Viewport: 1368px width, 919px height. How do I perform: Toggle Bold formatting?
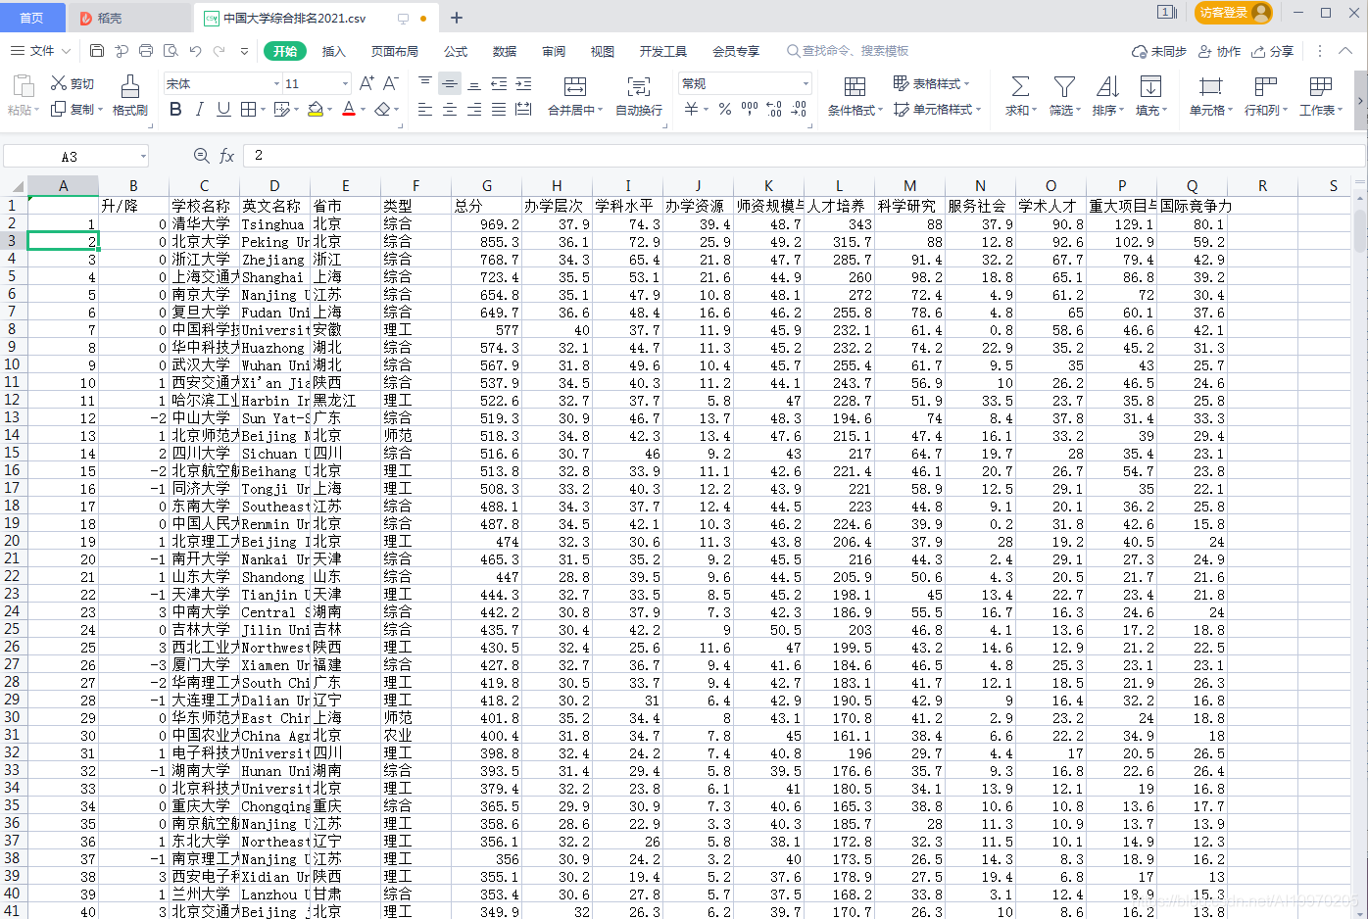click(175, 110)
